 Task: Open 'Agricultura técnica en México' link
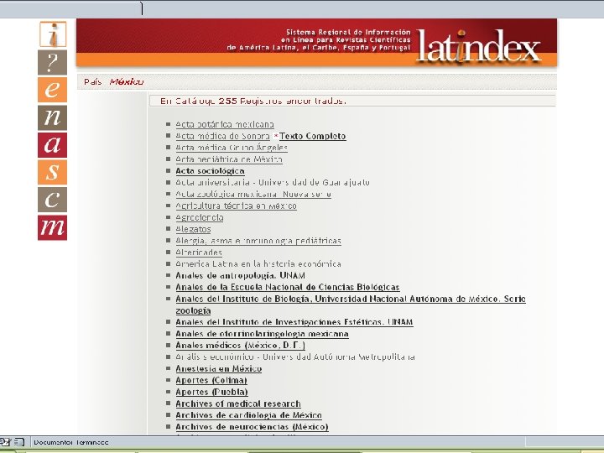tap(236, 206)
